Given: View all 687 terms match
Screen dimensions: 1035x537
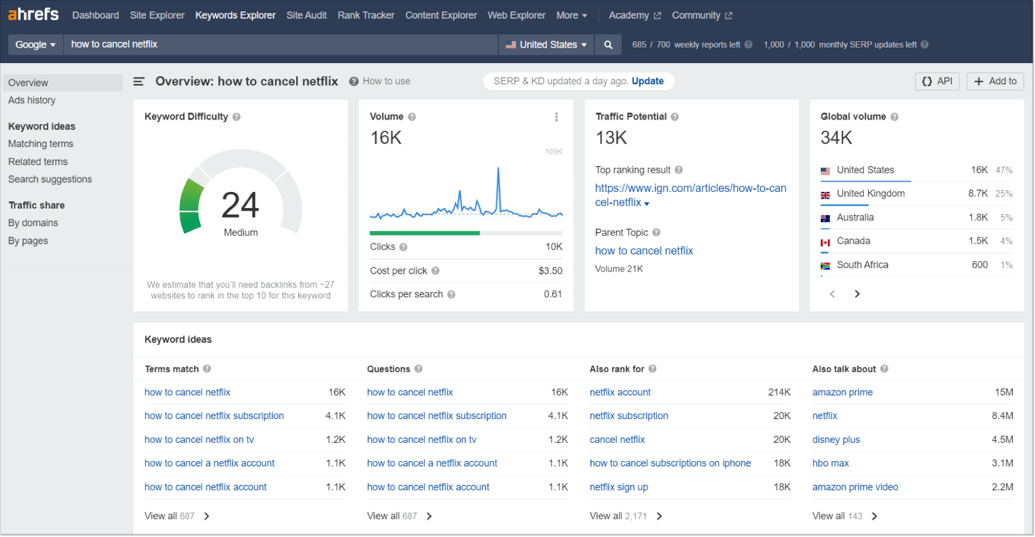Looking at the screenshot, I should pyautogui.click(x=177, y=516).
